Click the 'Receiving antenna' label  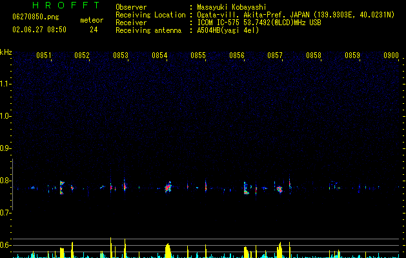[148, 30]
